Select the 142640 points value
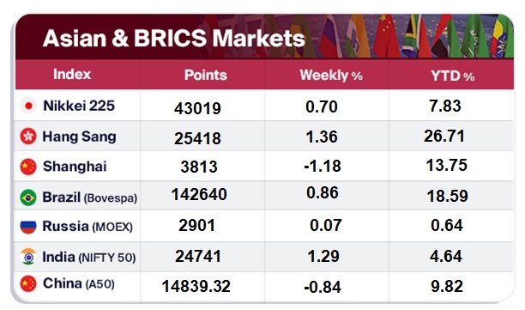This screenshot has height=310, width=525. click(x=199, y=194)
